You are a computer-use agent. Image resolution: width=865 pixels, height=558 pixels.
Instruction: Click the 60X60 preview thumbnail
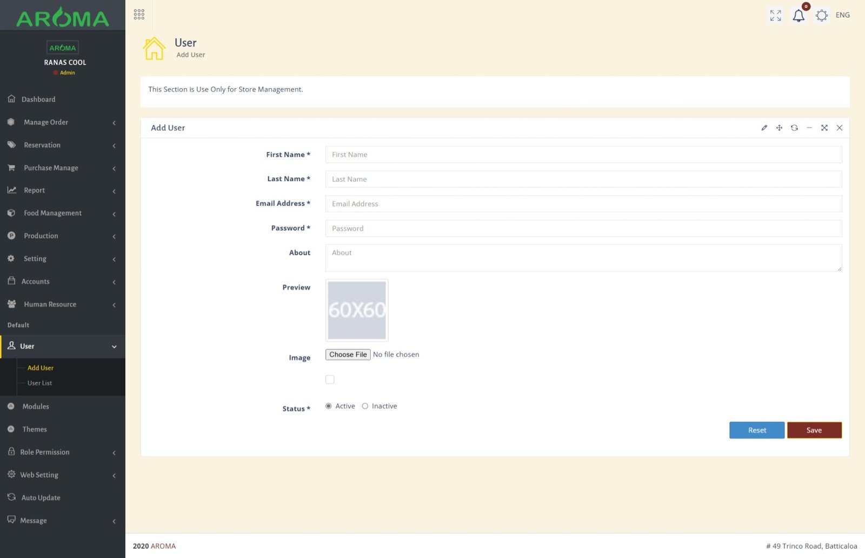click(357, 310)
